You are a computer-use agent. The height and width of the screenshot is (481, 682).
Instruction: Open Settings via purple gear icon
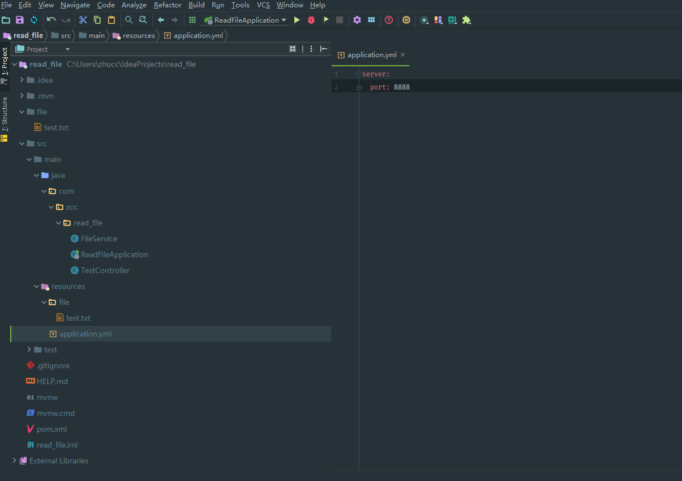point(357,20)
